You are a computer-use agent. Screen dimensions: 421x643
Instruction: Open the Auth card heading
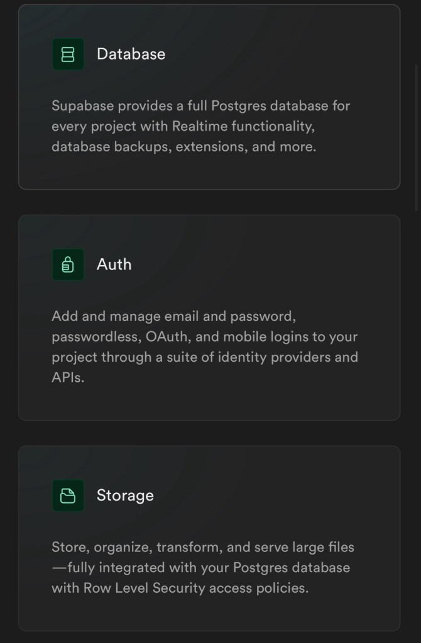114,265
